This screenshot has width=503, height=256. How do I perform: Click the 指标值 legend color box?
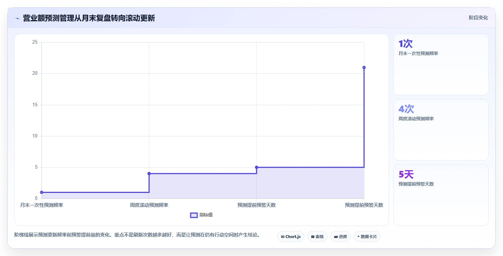coord(194,215)
